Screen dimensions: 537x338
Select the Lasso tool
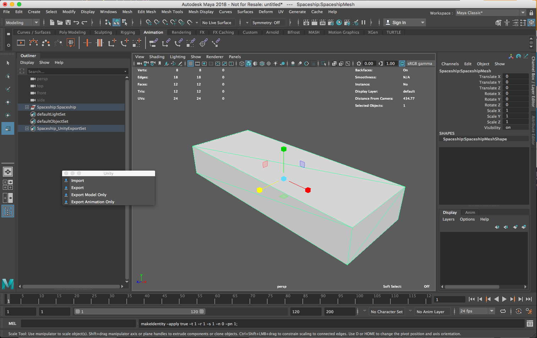coord(8,76)
